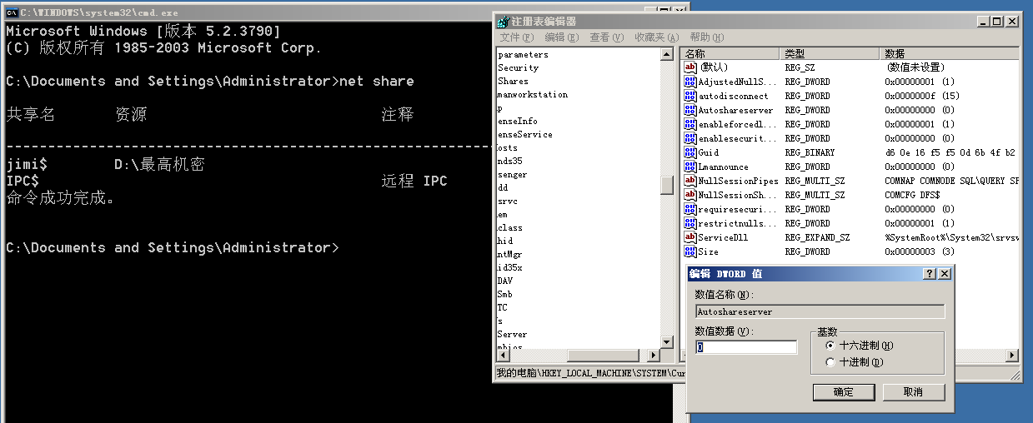Click the autodisconnect DWORD value icon

(x=690, y=96)
